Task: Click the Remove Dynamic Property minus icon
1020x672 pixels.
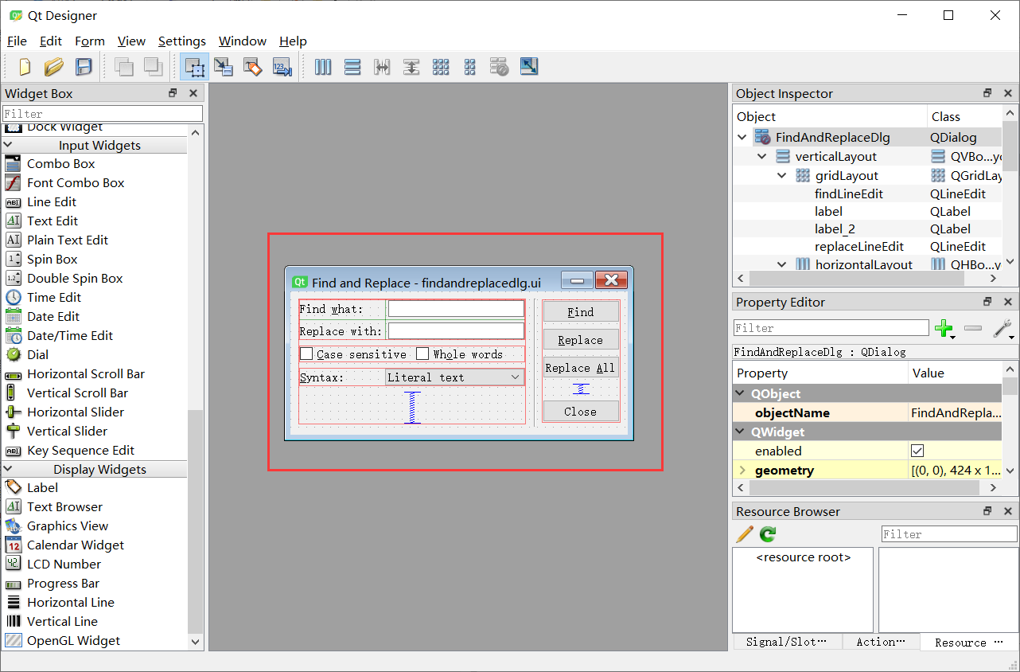Action: (973, 328)
